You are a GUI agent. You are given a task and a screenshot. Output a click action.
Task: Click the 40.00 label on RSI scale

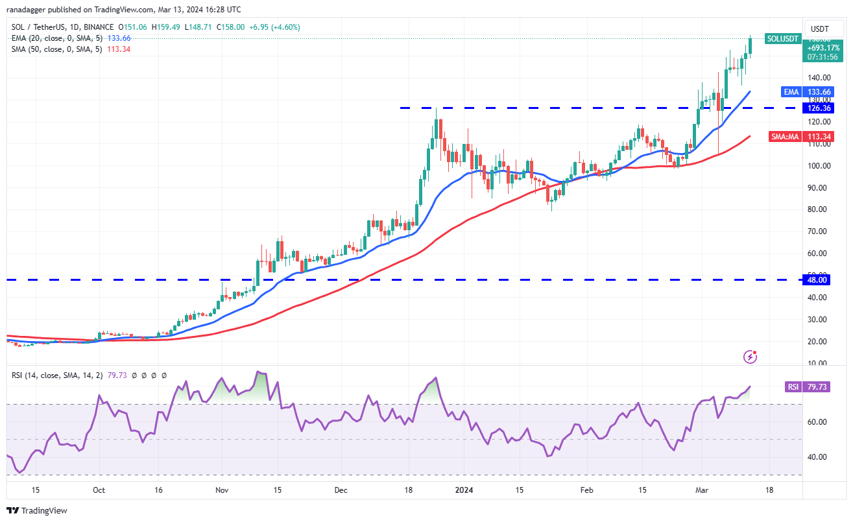click(817, 457)
